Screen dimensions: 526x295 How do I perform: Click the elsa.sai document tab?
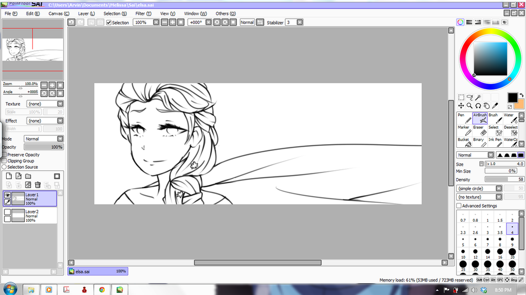click(98, 271)
